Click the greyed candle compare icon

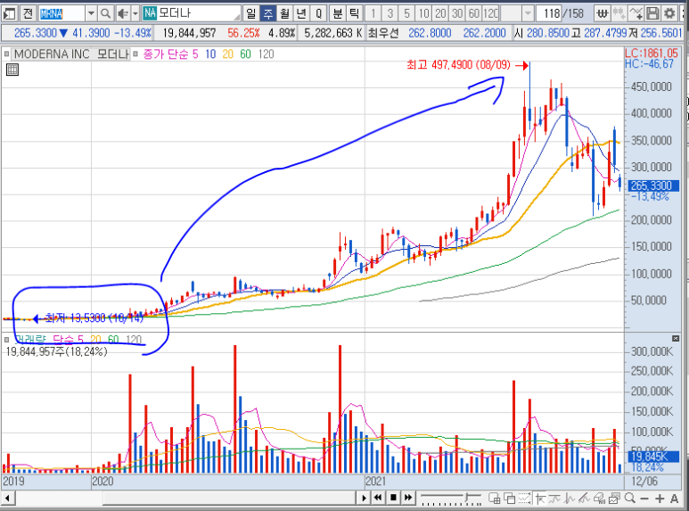click(619, 13)
